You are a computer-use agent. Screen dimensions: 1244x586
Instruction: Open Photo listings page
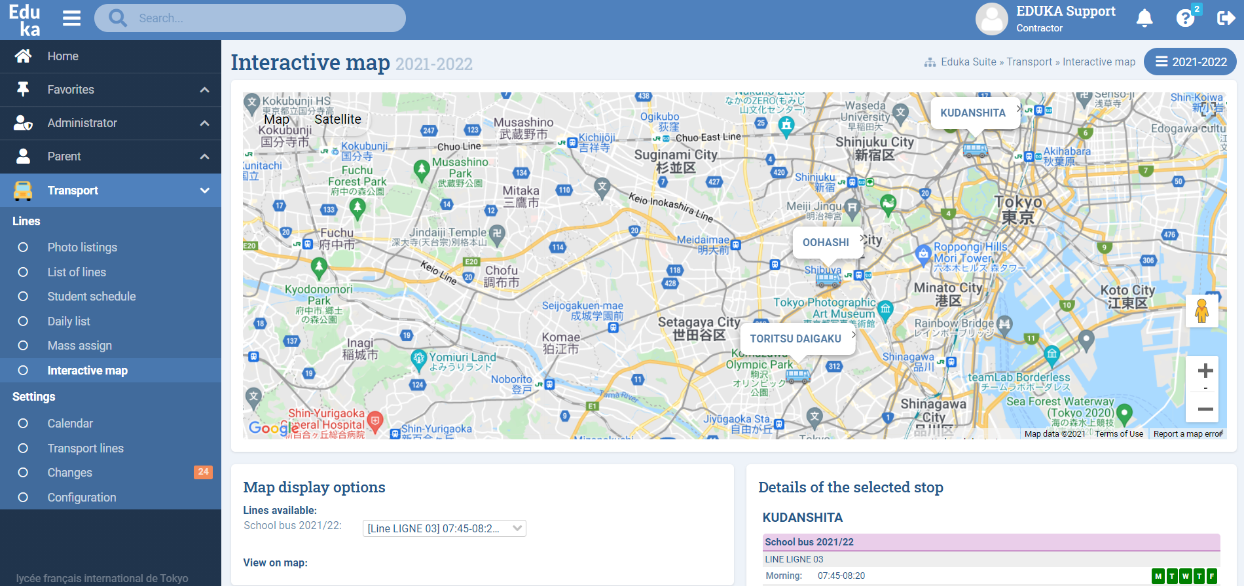[82, 247]
